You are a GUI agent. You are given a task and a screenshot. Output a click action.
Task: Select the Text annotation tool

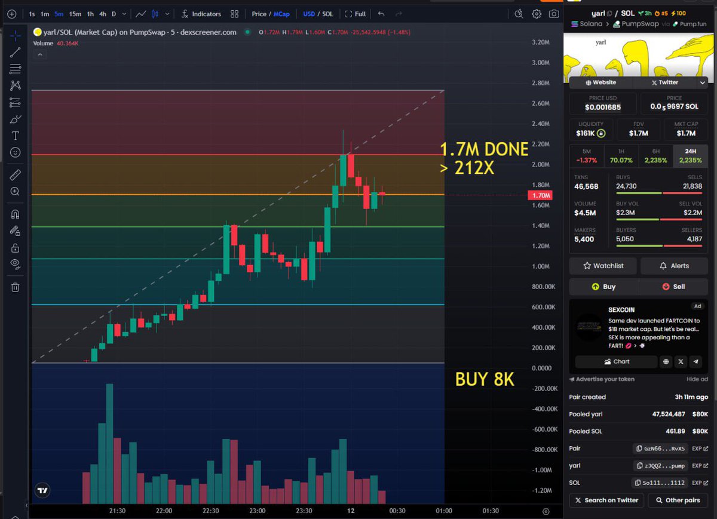[15, 136]
